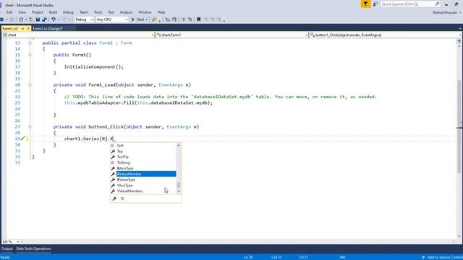The width and height of the screenshot is (463, 260).
Task: Switch to Form1.cs [Design] tab
Action: point(48,29)
